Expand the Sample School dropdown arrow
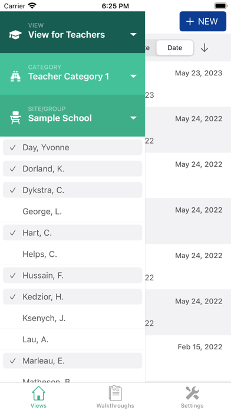The image size is (231, 410). [133, 118]
